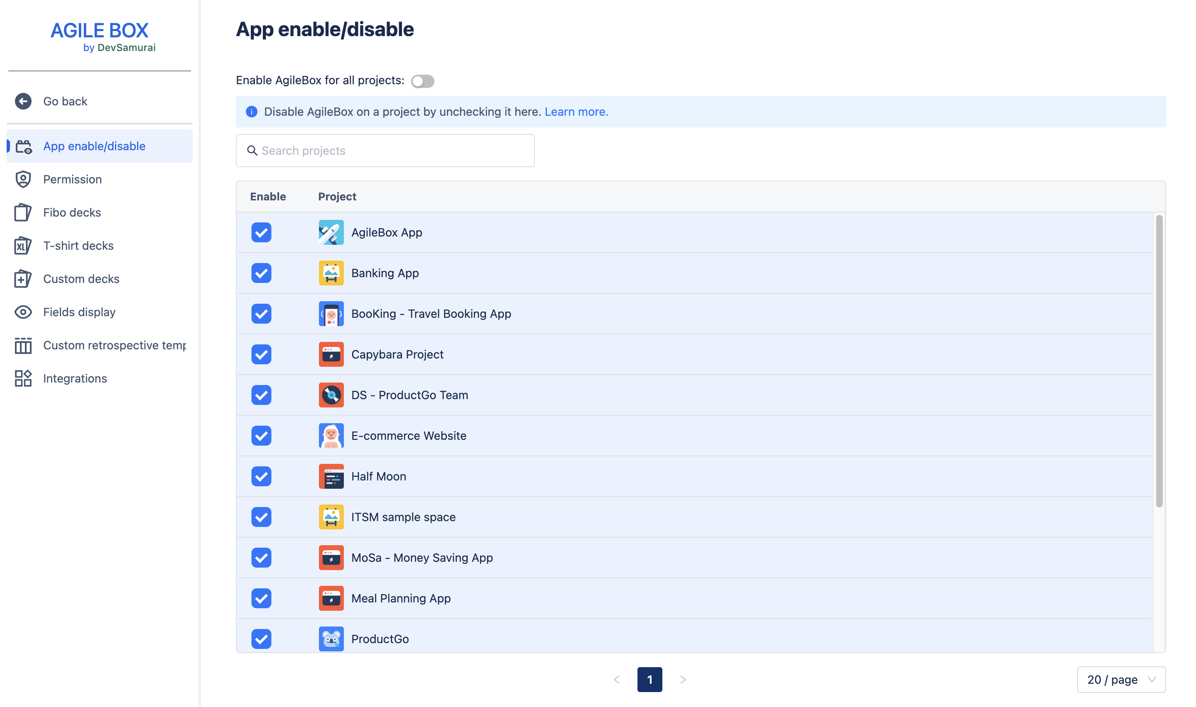Viewport: 1196px width, 707px height.
Task: Click the Permission shield icon
Action: [x=23, y=180]
